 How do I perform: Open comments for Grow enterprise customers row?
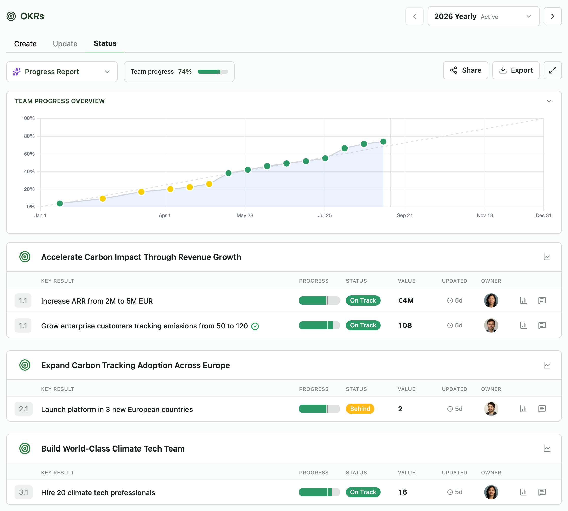[542, 325]
